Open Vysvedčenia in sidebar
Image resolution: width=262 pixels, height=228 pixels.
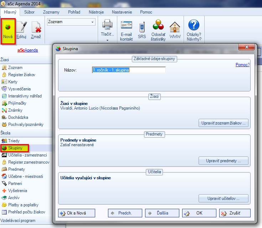pyautogui.click(x=16, y=89)
